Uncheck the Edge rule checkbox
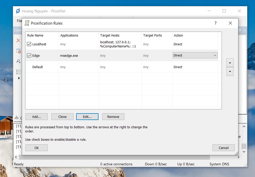Screen dimensions: 255x177 [29, 55]
